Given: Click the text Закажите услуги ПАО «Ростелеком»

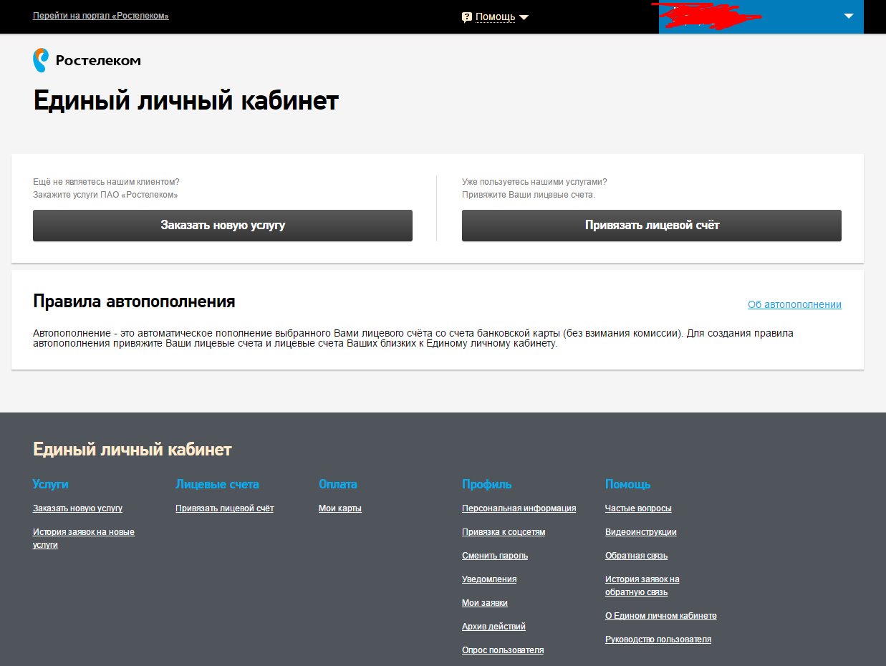Looking at the screenshot, I should click(x=105, y=195).
